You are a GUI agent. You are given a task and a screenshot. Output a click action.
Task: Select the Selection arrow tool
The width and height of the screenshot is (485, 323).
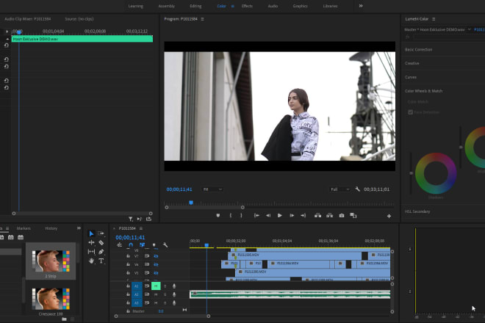91,233
